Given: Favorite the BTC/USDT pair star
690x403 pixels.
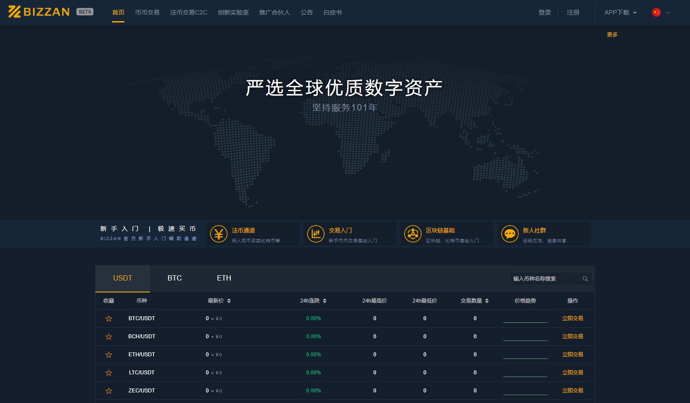Looking at the screenshot, I should click(x=109, y=318).
